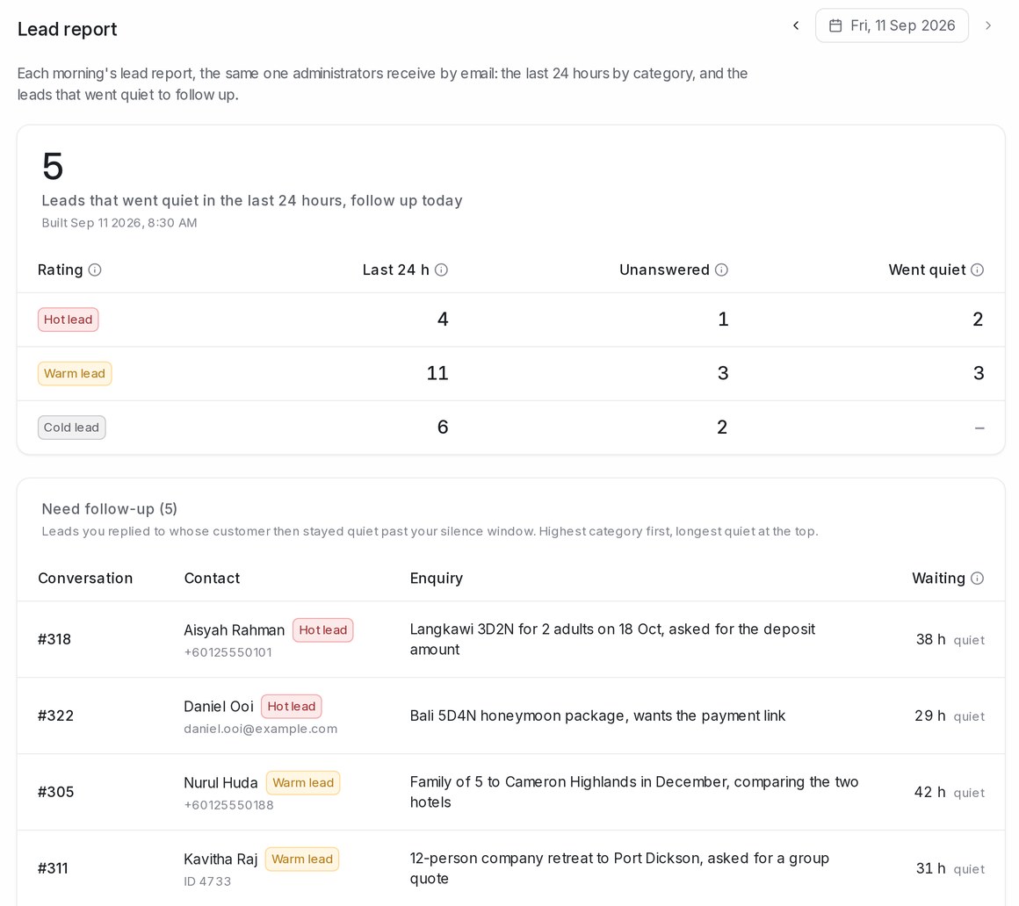Click the 42 h waiting value
The height and width of the screenshot is (906, 1019).
930,792
